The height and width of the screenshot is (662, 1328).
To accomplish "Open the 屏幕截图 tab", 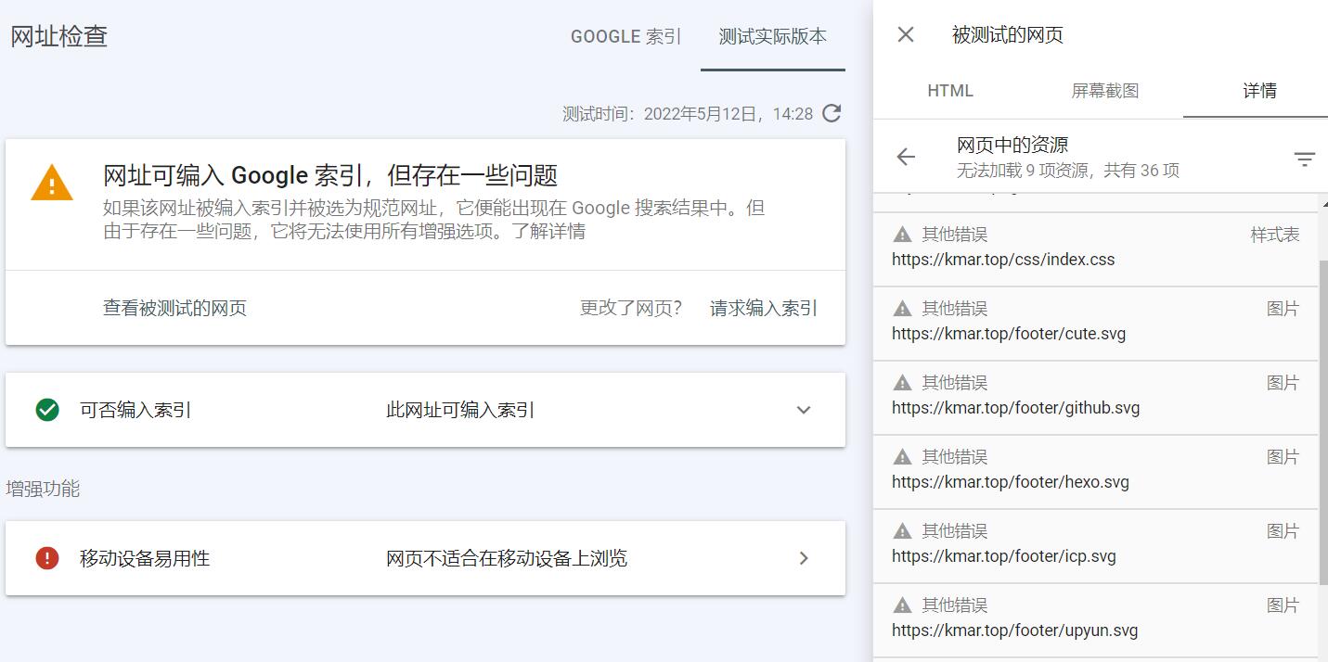I will 1105,91.
